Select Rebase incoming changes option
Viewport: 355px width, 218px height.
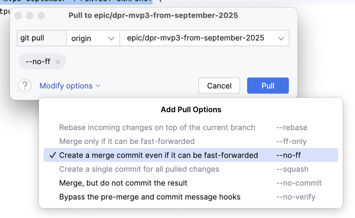pyautogui.click(x=157, y=127)
